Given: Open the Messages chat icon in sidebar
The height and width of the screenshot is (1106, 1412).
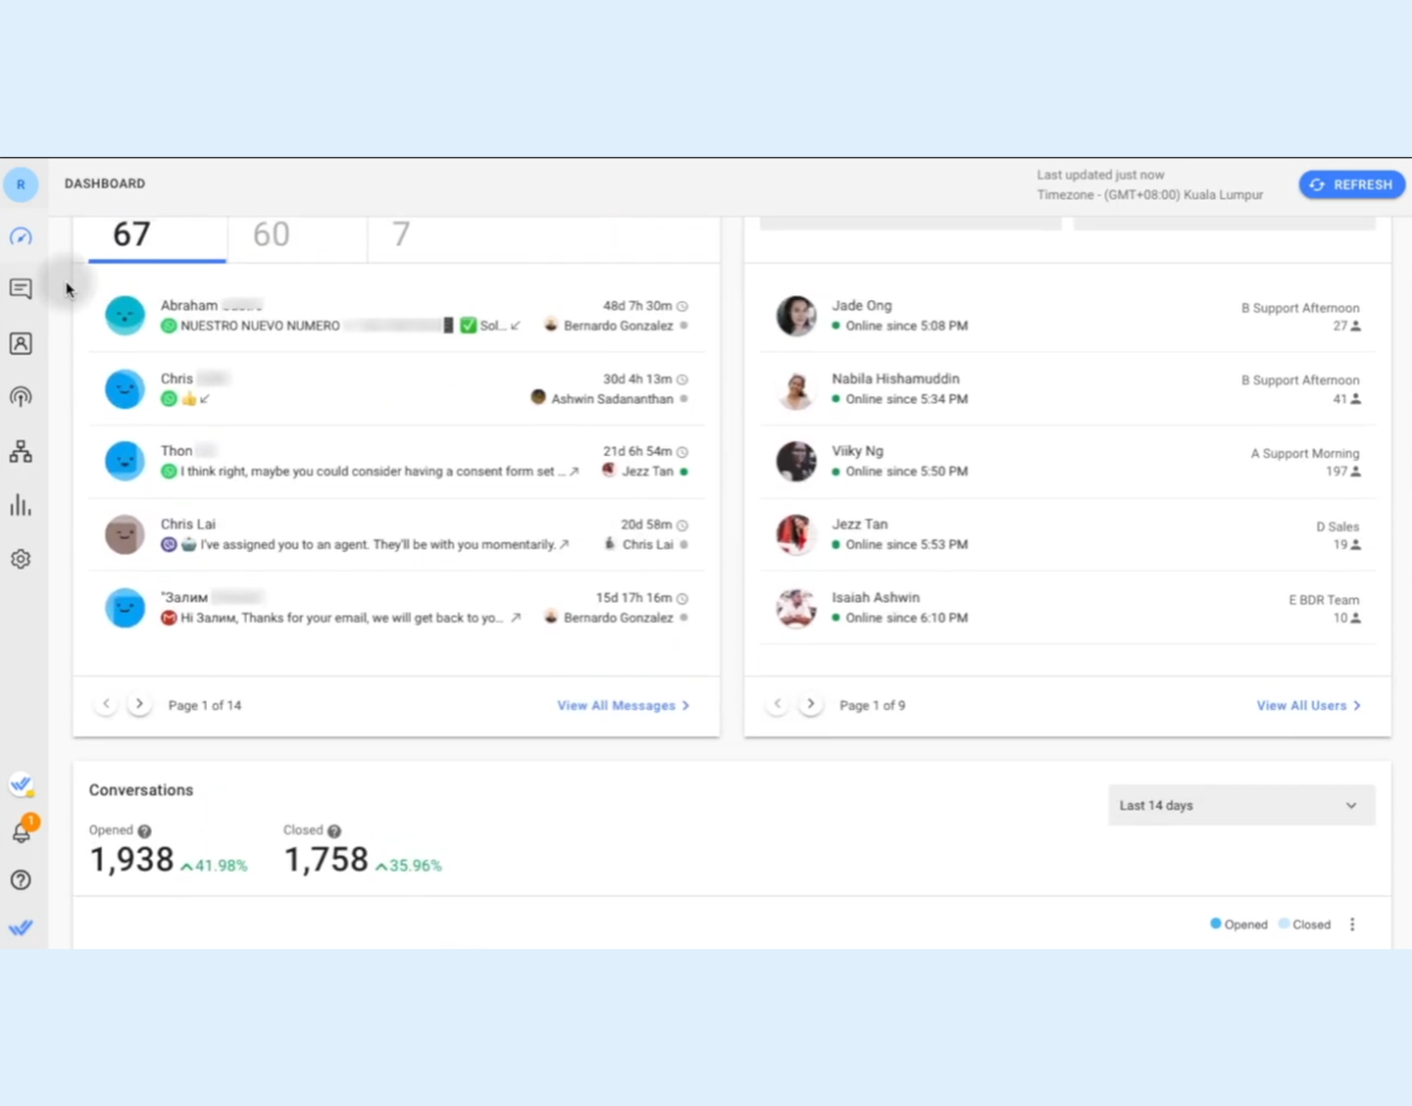Looking at the screenshot, I should (21, 288).
